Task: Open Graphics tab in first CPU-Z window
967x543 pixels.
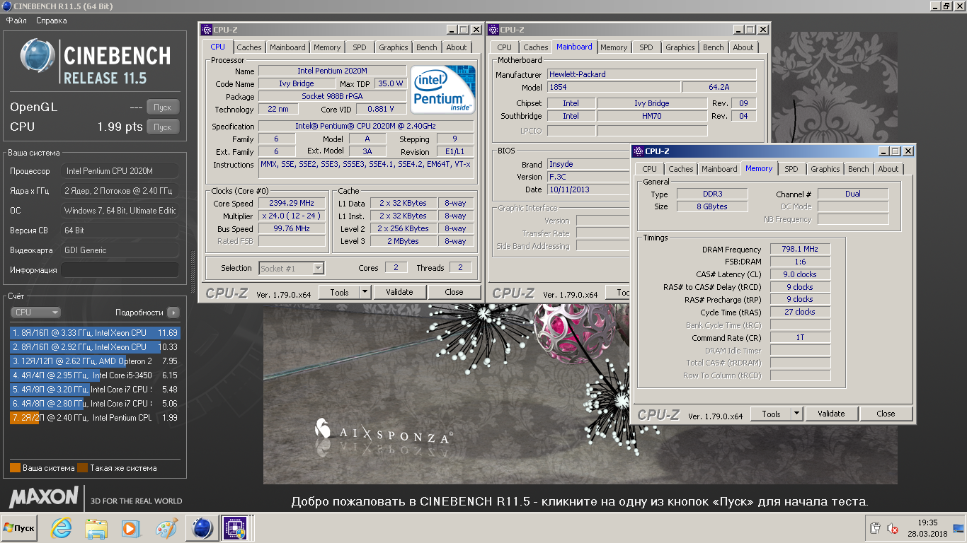Action: click(394, 47)
